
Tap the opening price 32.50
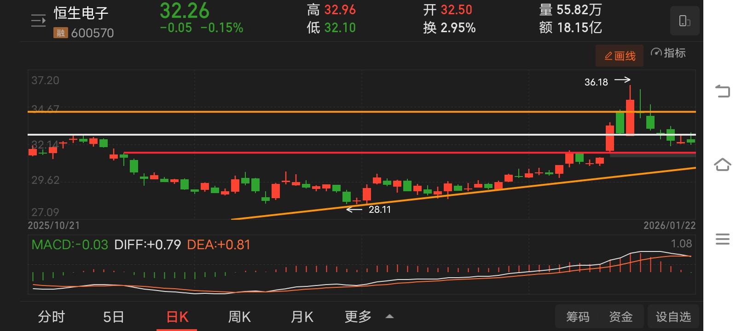coord(457,10)
